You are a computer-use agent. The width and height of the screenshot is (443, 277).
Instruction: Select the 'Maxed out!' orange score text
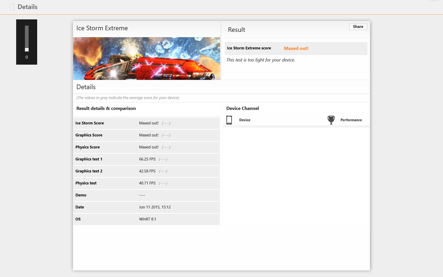(x=296, y=48)
